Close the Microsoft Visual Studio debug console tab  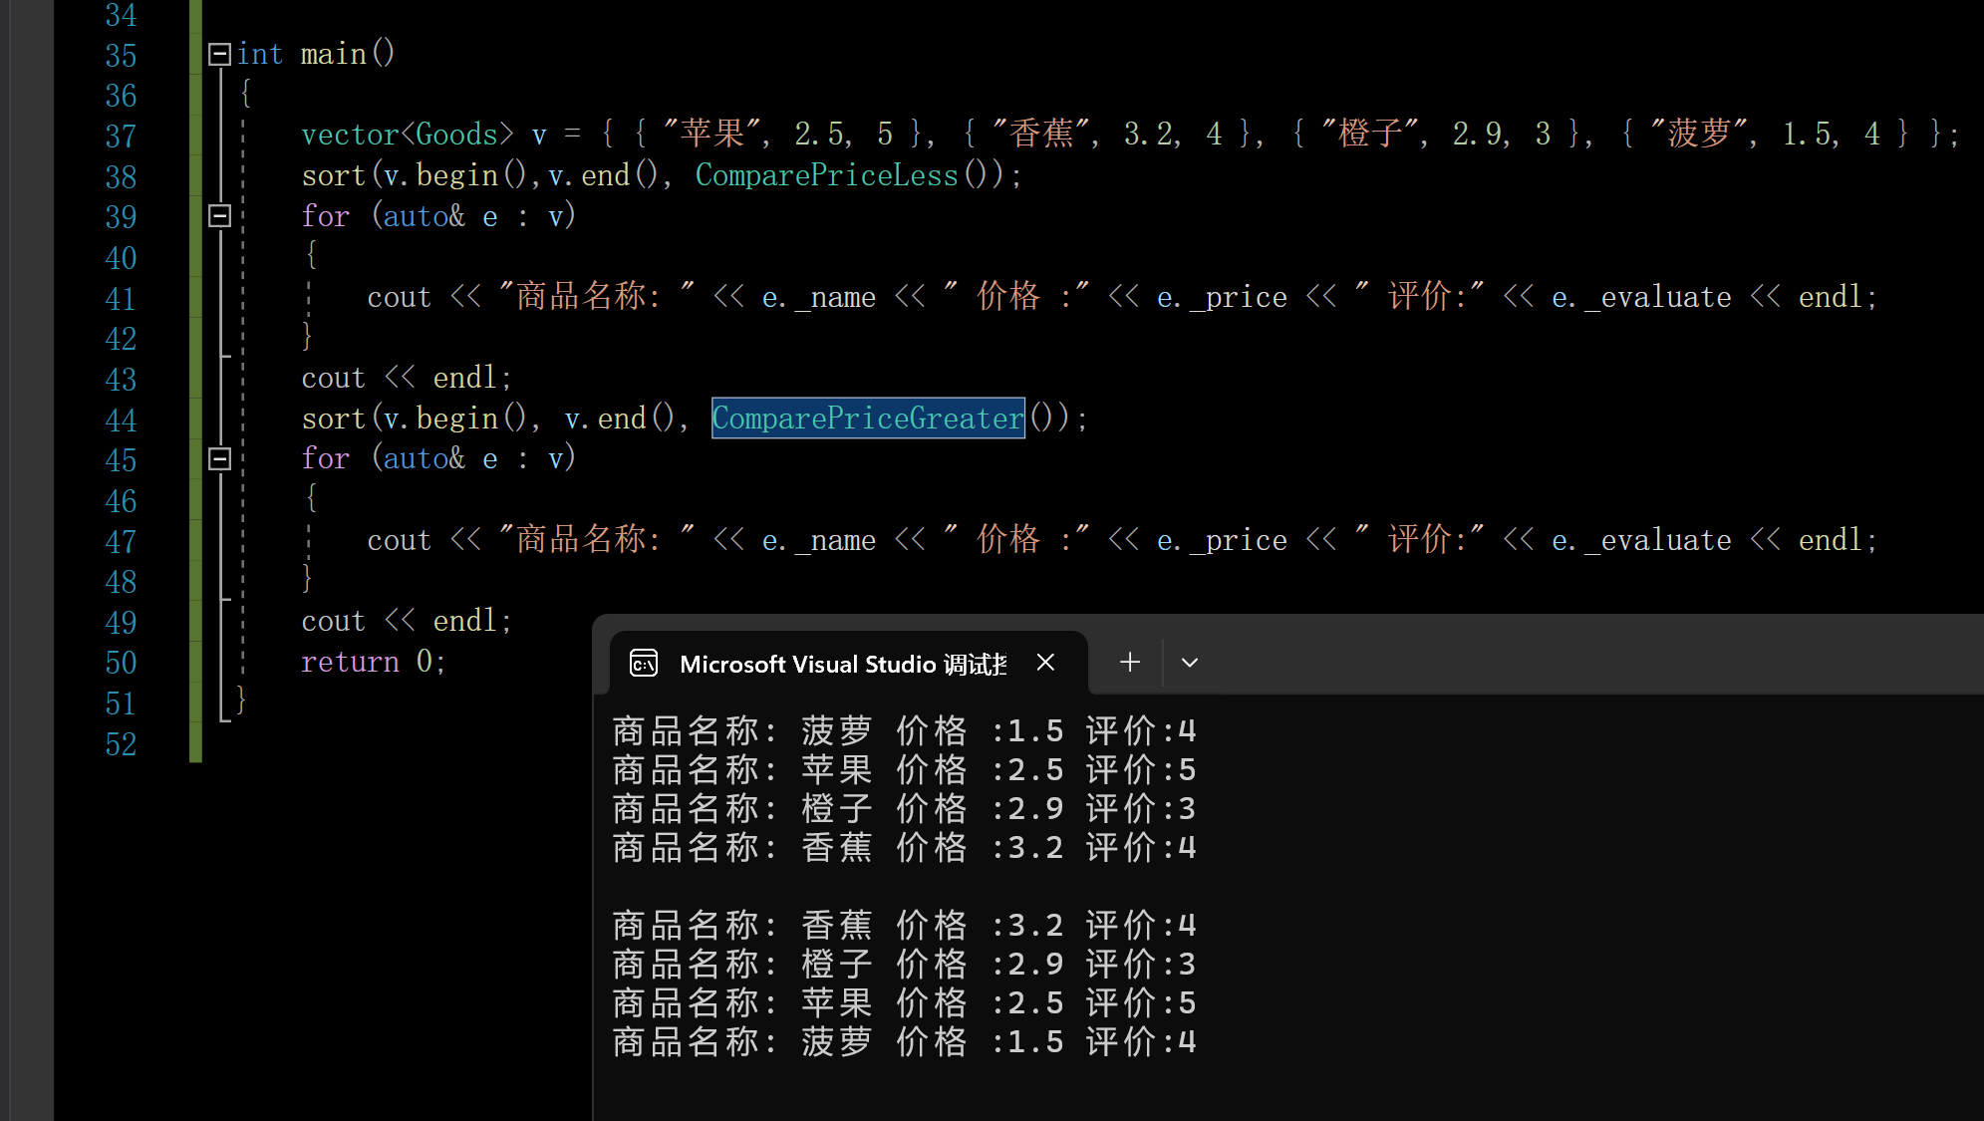point(1045,663)
